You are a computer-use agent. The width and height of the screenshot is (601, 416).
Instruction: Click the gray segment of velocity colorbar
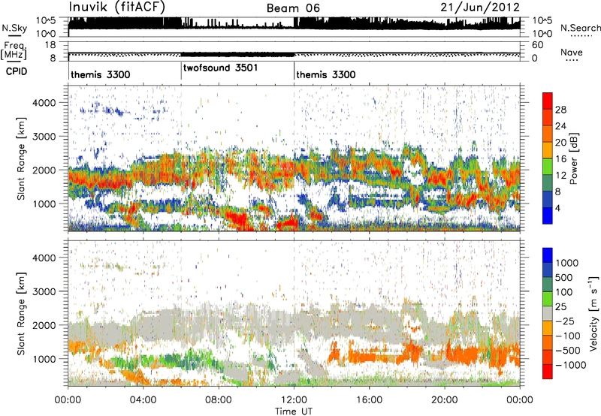(x=548, y=313)
